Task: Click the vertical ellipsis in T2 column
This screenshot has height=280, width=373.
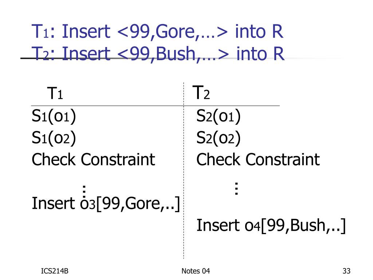Action: click(236, 188)
